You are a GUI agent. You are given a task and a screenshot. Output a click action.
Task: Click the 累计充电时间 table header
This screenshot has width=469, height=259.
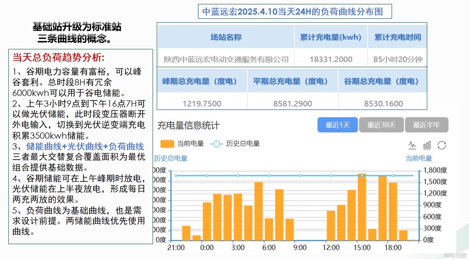(x=398, y=37)
